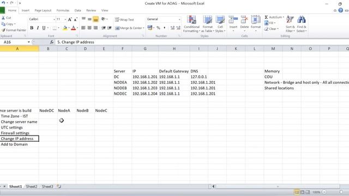Image resolution: width=349 pixels, height=196 pixels.
Task: Toggle align text right
Action: pyautogui.click(x=96, y=28)
